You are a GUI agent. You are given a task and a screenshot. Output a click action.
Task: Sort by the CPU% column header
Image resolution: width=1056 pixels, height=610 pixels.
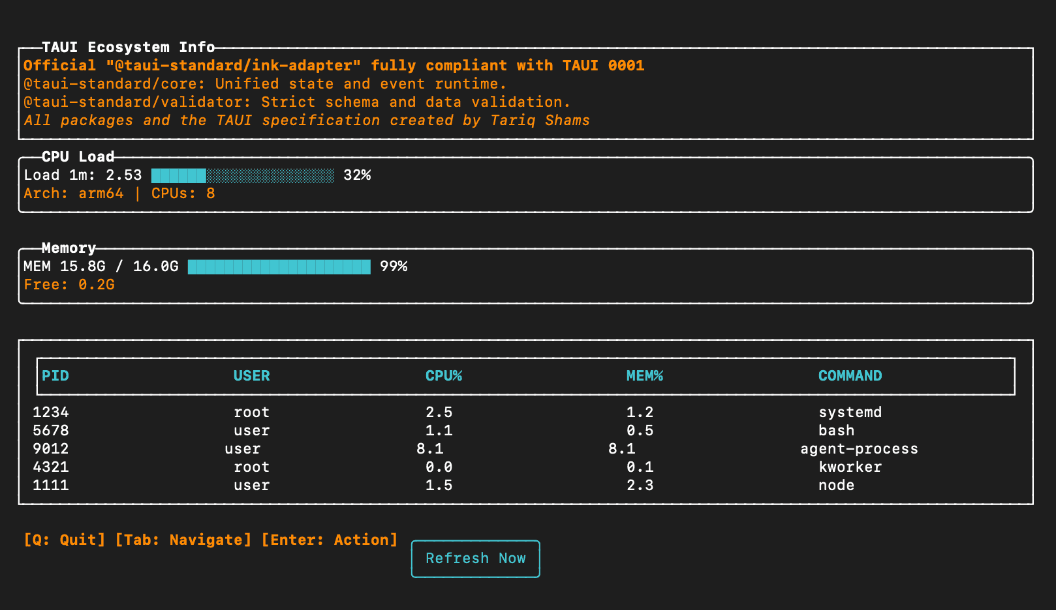[444, 375]
